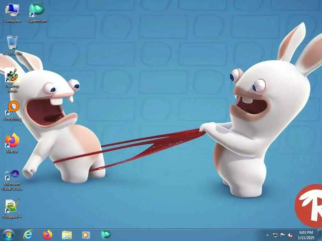Select the Everything search shortcut
322x241 pixels.
tap(12, 111)
